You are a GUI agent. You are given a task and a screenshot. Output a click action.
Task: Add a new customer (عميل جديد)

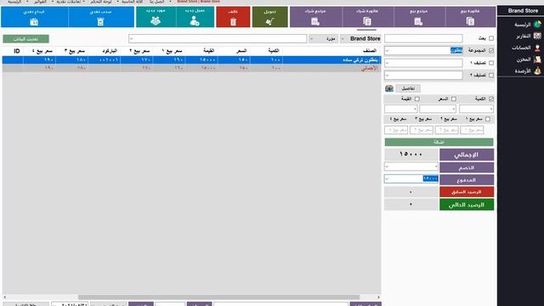(x=195, y=17)
